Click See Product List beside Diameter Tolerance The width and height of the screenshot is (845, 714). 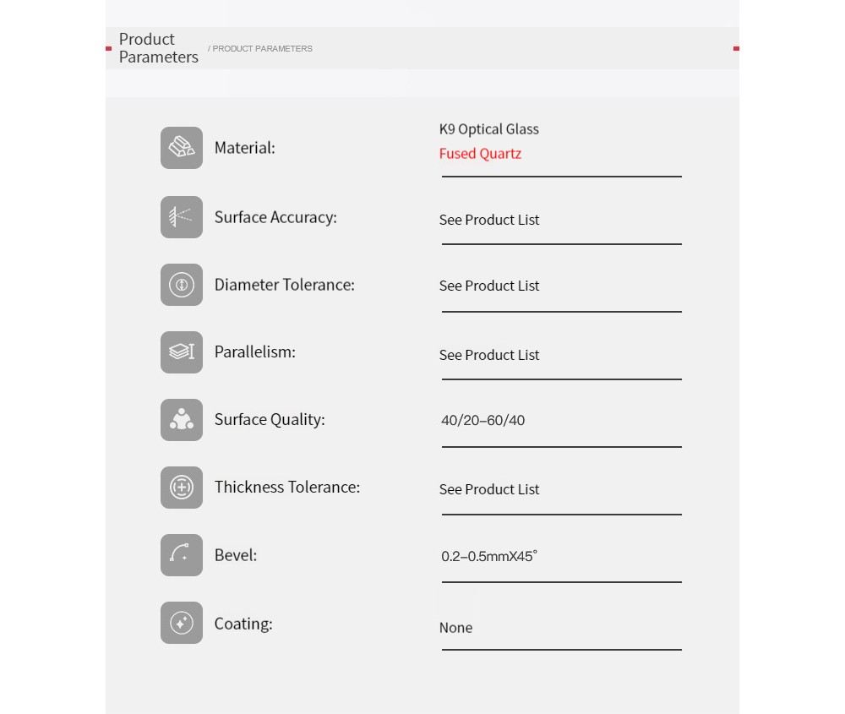pos(488,286)
